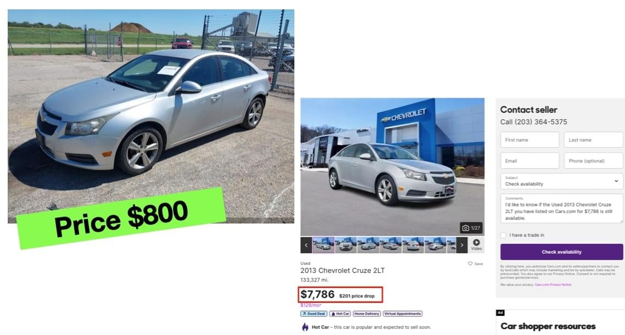
Task: Click the First name field
Action: tap(530, 140)
